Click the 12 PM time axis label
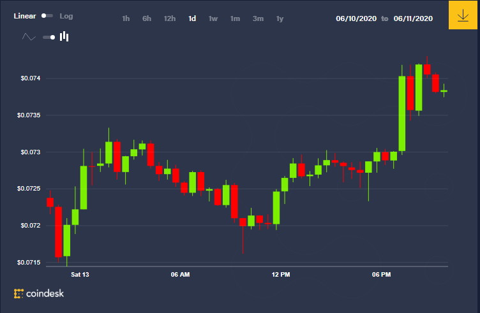 pos(281,275)
